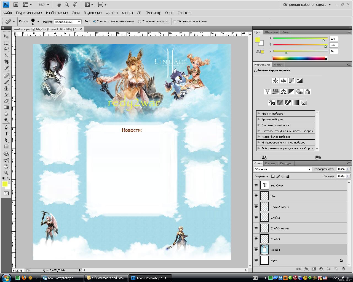Open the Изображение menu
This screenshot has width=353, height=282.
57,13
